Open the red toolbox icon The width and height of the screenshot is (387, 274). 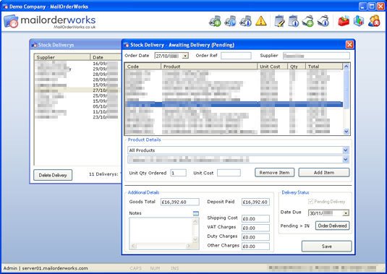(344, 21)
